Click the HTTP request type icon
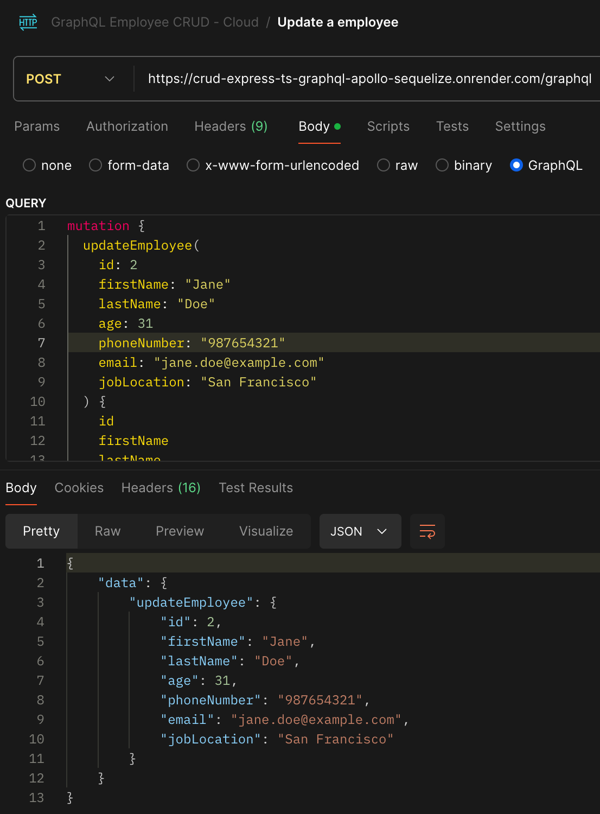Viewport: 600px width, 814px height. tap(28, 22)
